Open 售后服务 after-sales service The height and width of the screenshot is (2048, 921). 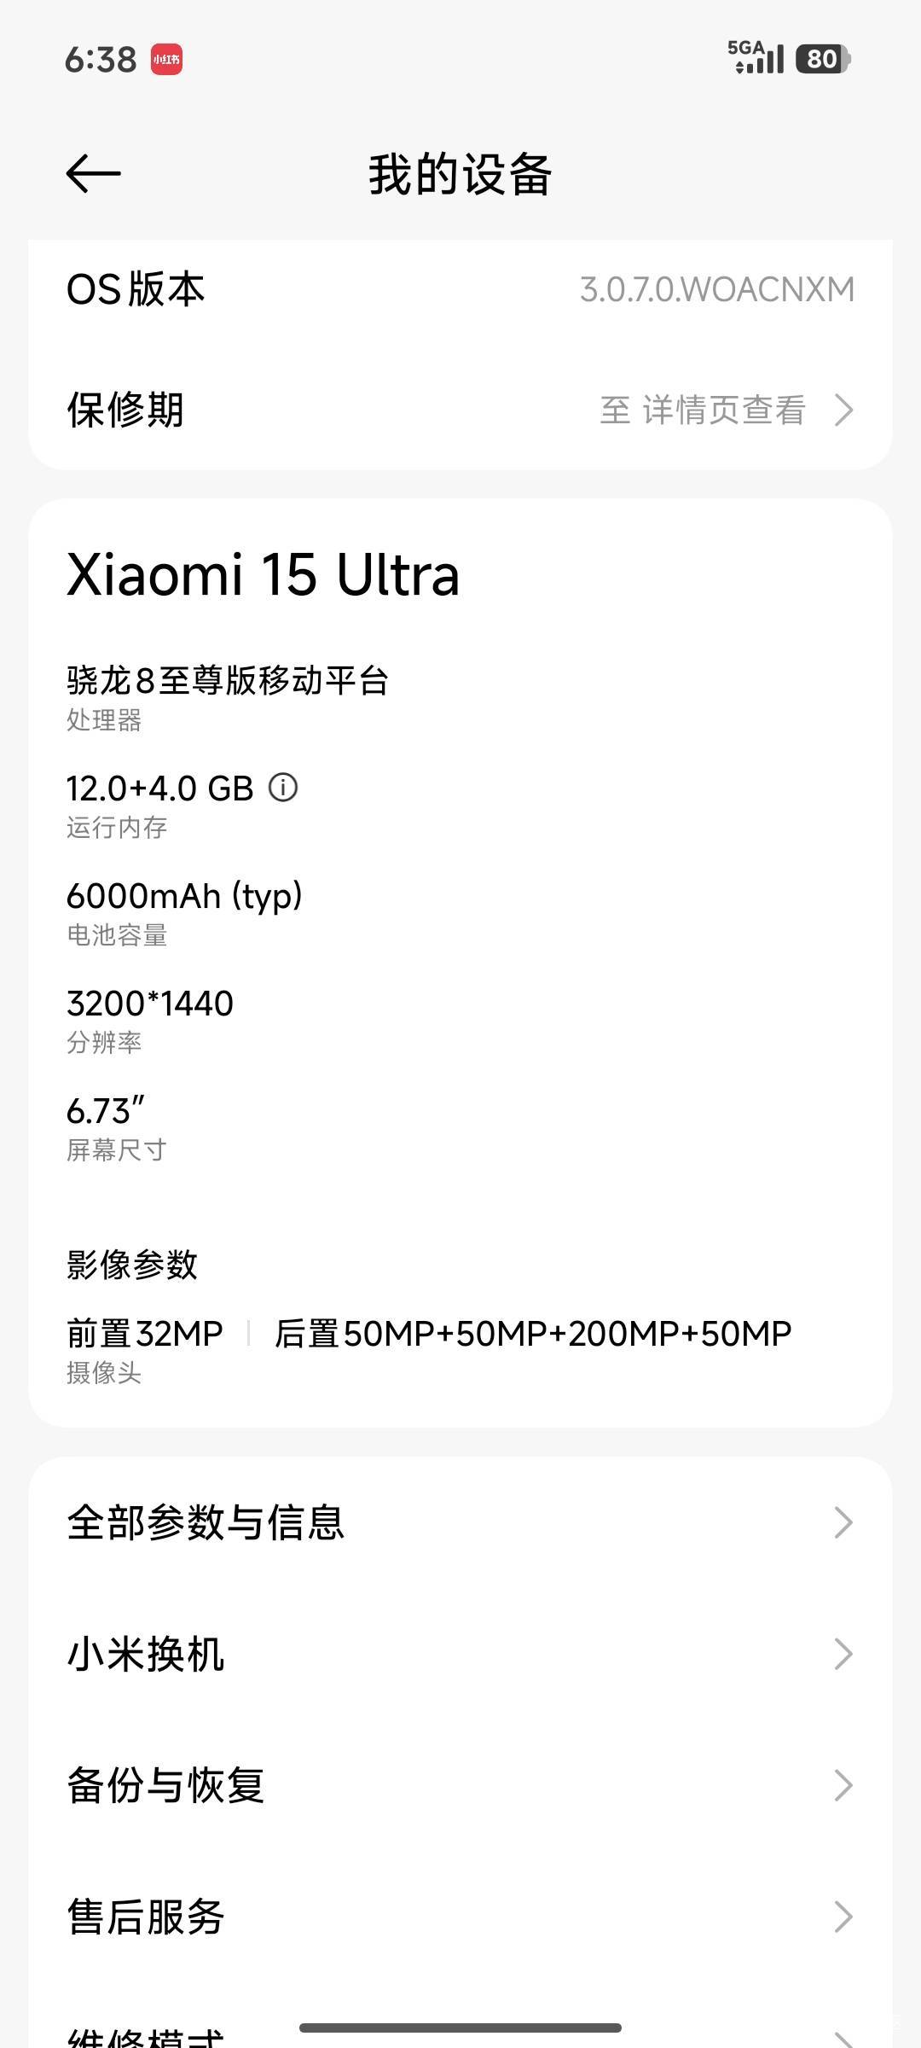(x=146, y=1917)
